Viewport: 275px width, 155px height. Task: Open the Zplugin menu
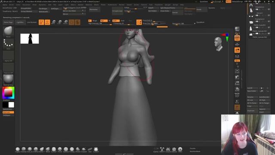coord(168,5)
